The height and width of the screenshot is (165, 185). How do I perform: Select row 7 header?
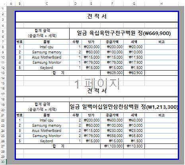coord(3,42)
